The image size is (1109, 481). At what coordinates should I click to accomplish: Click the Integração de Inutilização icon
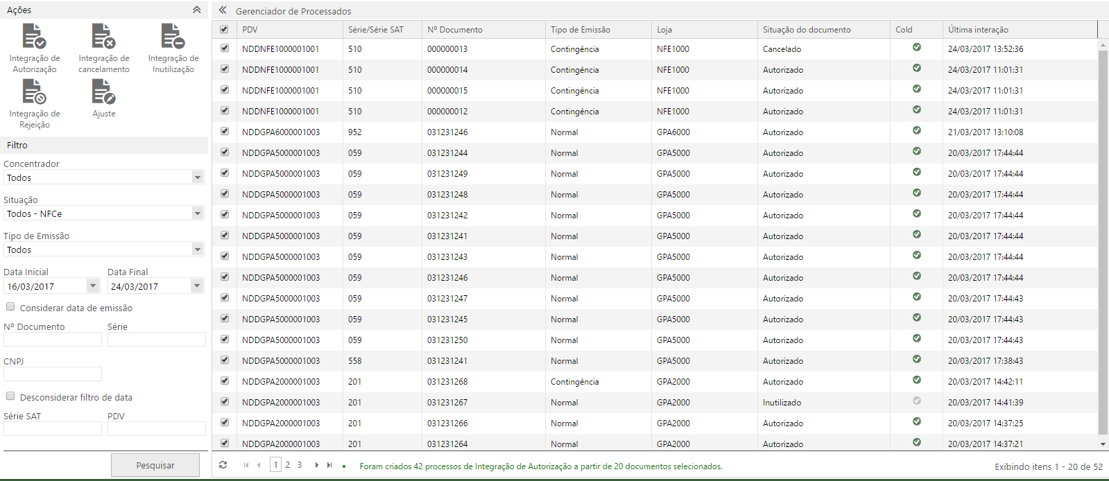(173, 36)
